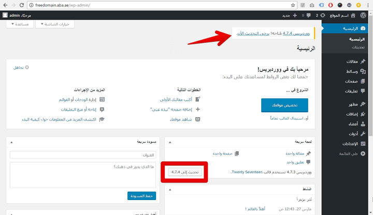The width and height of the screenshot is (373, 215).
Task: Click the dismiss circle-x icon beside تجاهل
Action: pyautogui.click(x=27, y=67)
